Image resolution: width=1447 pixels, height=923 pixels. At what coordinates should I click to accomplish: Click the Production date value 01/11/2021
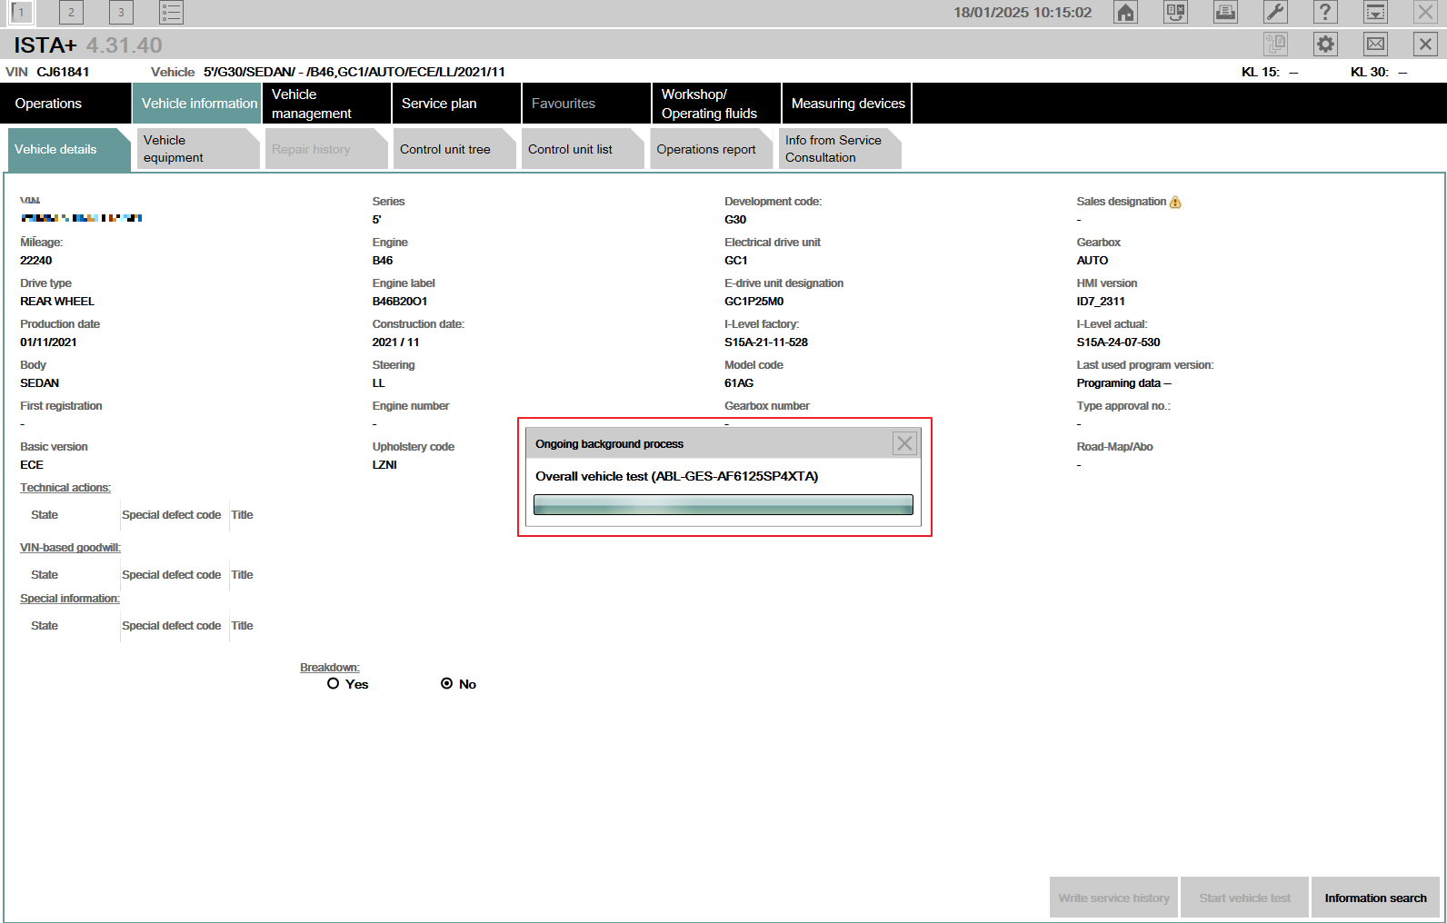pyautogui.click(x=48, y=342)
